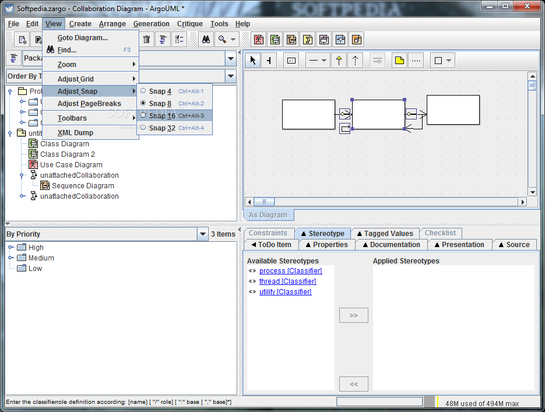Switch to the Properties tab

pos(326,245)
